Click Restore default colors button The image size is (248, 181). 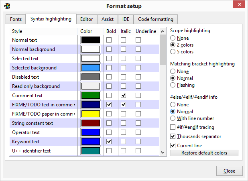(x=204, y=153)
